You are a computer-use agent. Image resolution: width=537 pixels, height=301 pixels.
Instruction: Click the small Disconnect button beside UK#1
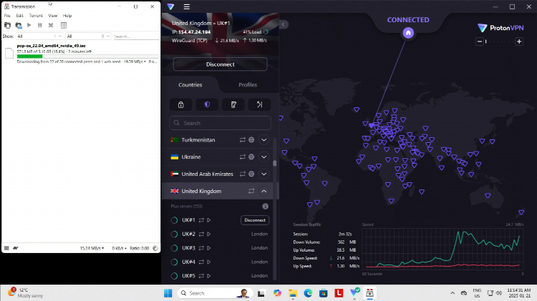[x=255, y=220]
